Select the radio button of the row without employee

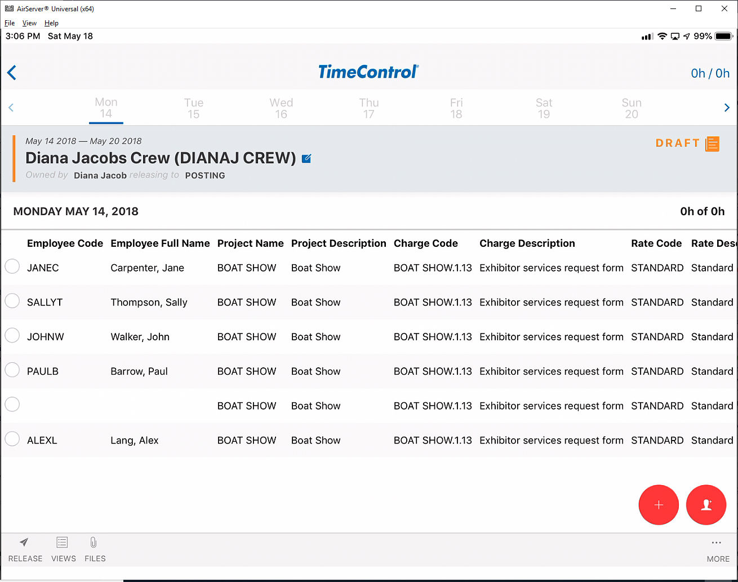coord(12,404)
